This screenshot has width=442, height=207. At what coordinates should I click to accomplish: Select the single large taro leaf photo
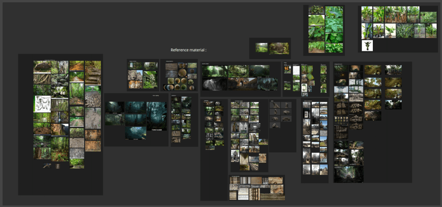(x=334, y=12)
